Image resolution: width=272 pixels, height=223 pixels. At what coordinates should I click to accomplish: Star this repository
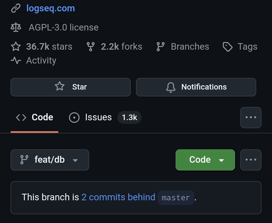(71, 87)
